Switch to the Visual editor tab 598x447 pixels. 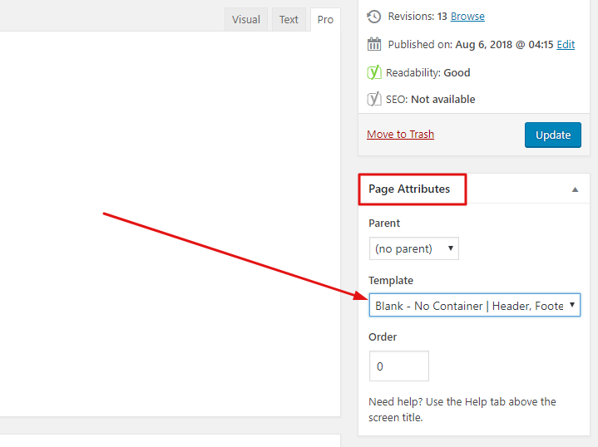coord(245,20)
